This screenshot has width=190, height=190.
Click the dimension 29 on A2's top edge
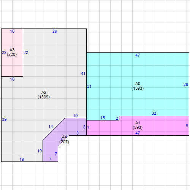(55, 31)
